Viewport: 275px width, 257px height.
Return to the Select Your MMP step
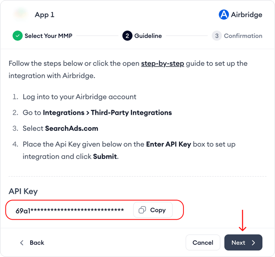tap(48, 36)
